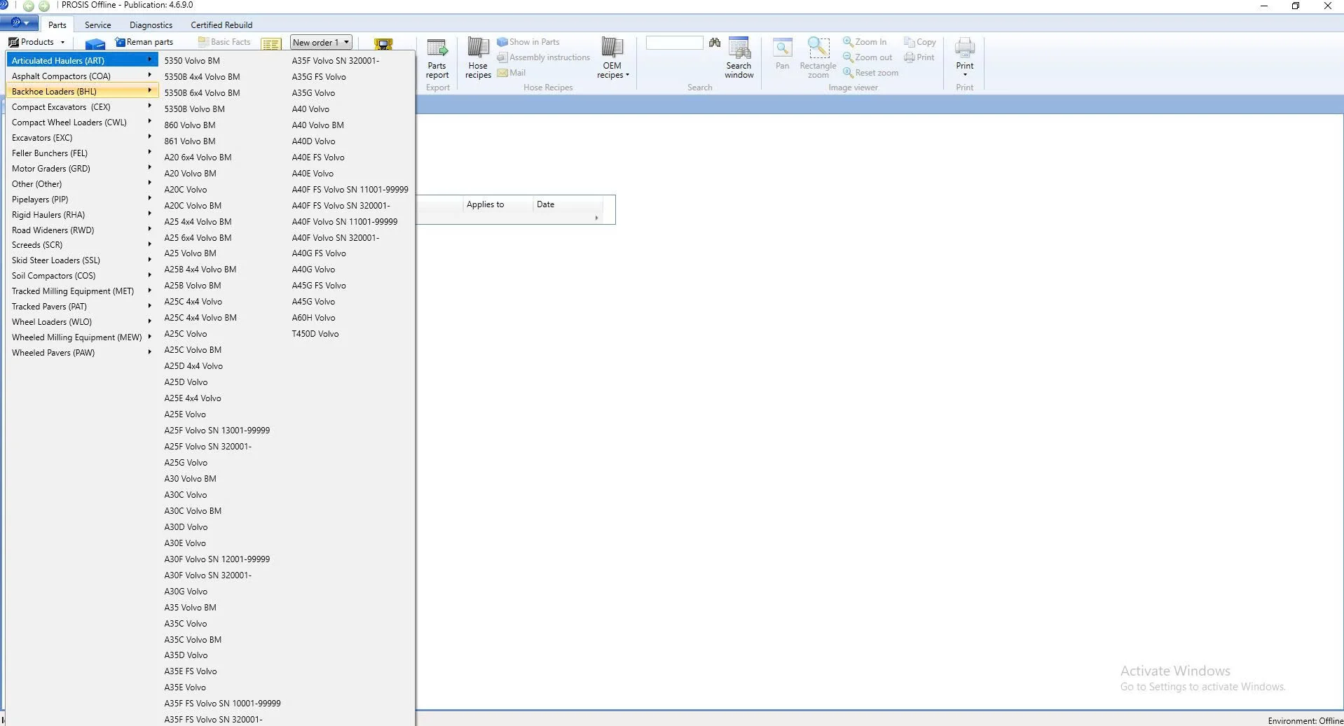Click the yellow order list icon

271,43
